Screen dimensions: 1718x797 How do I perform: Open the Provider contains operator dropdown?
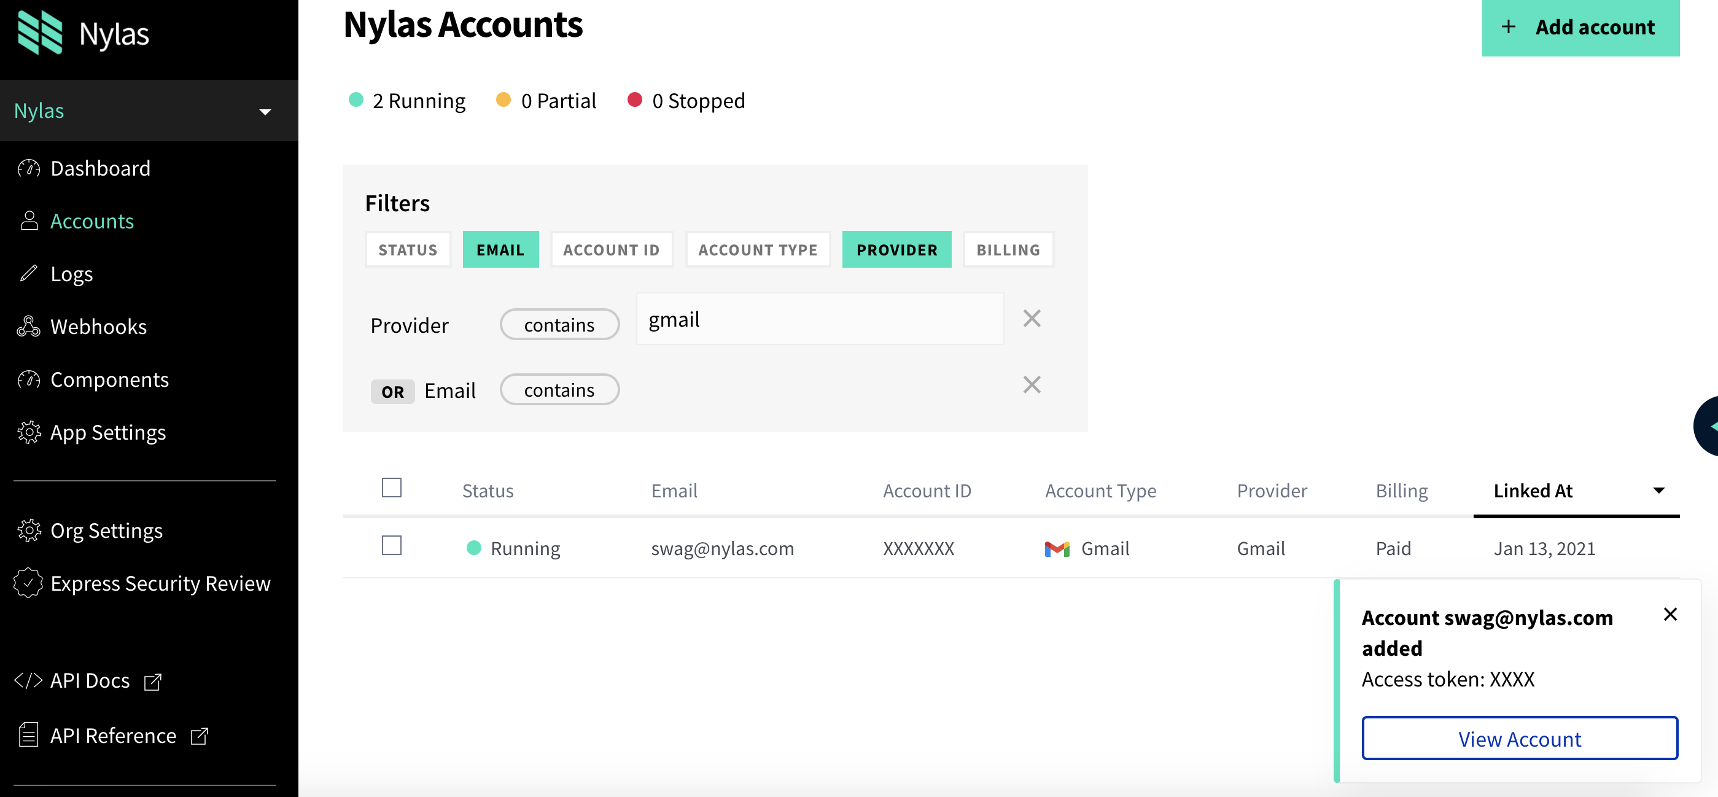(x=559, y=325)
